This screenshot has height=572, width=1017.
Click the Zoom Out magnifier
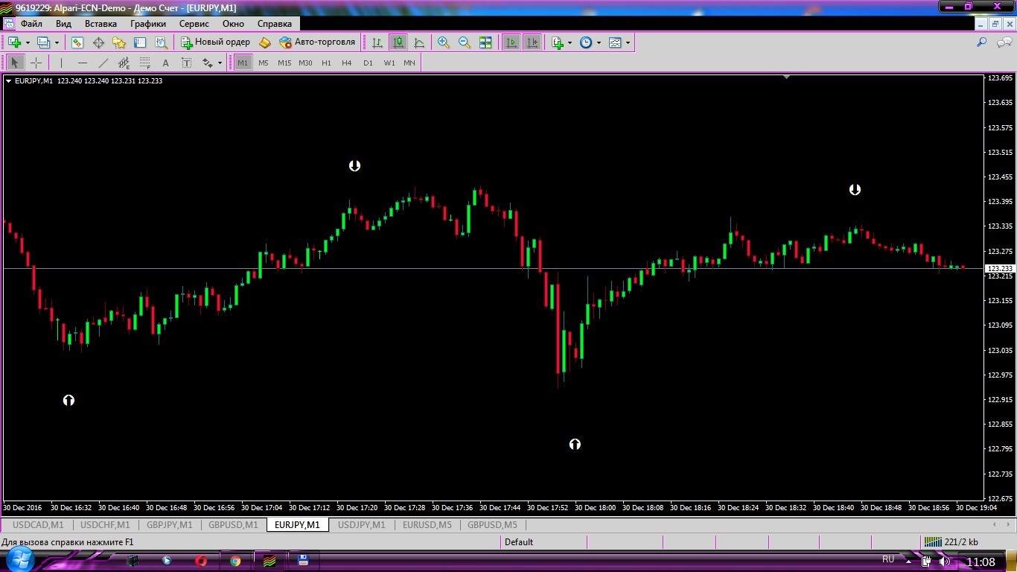[465, 42]
